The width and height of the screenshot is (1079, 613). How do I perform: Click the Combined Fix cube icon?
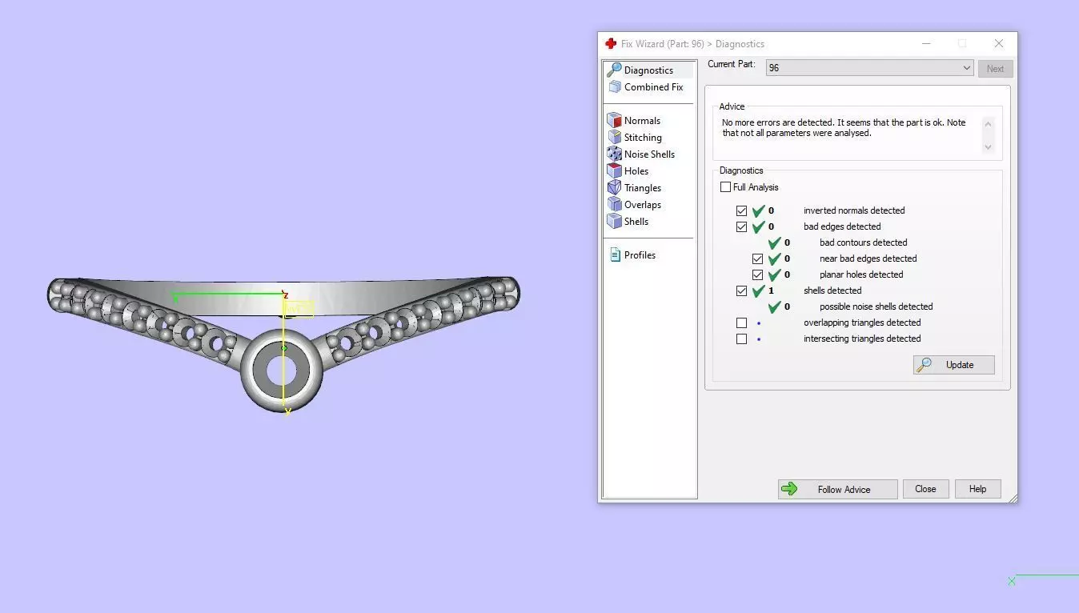coord(614,86)
